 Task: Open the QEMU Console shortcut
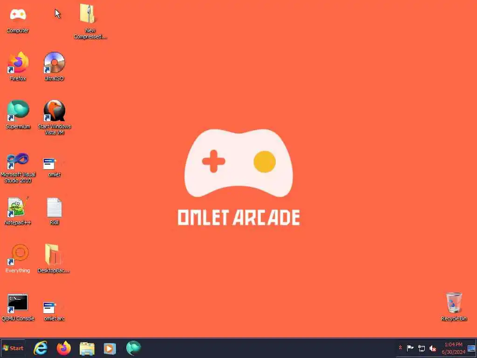(x=18, y=308)
